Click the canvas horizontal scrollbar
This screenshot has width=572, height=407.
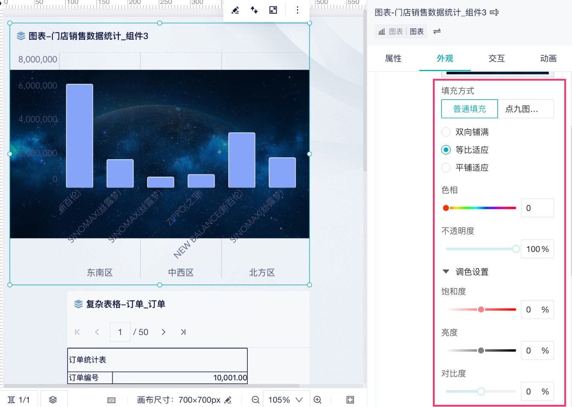[x=152, y=386]
